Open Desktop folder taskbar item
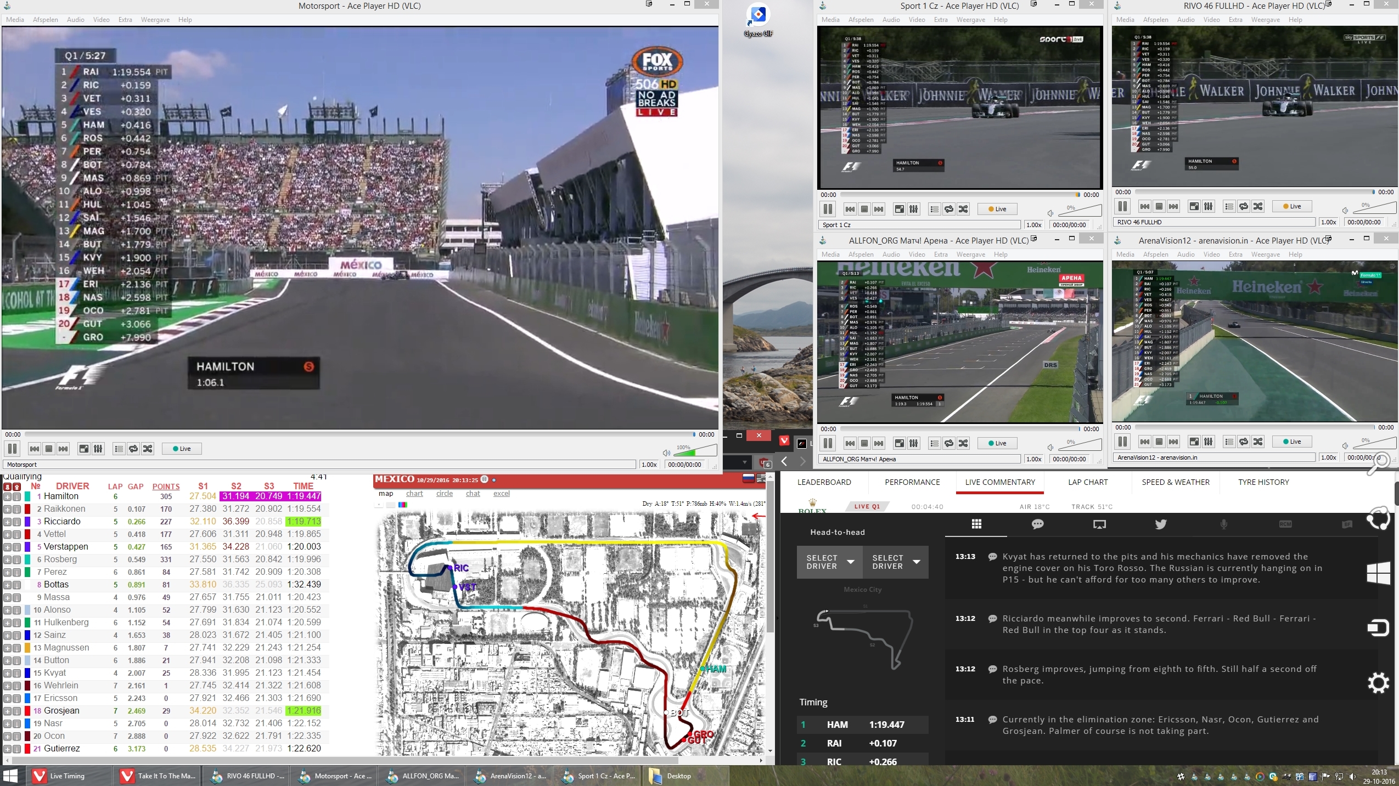 point(684,776)
